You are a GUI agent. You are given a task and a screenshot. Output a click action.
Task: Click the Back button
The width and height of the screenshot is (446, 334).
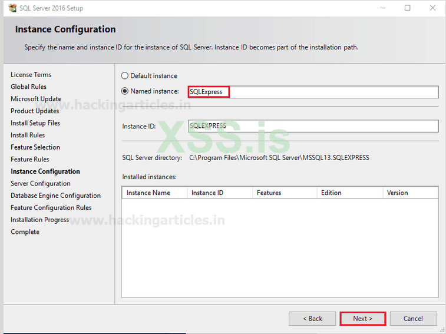[312, 318]
